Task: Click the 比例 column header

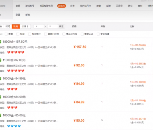Action: [132, 26]
